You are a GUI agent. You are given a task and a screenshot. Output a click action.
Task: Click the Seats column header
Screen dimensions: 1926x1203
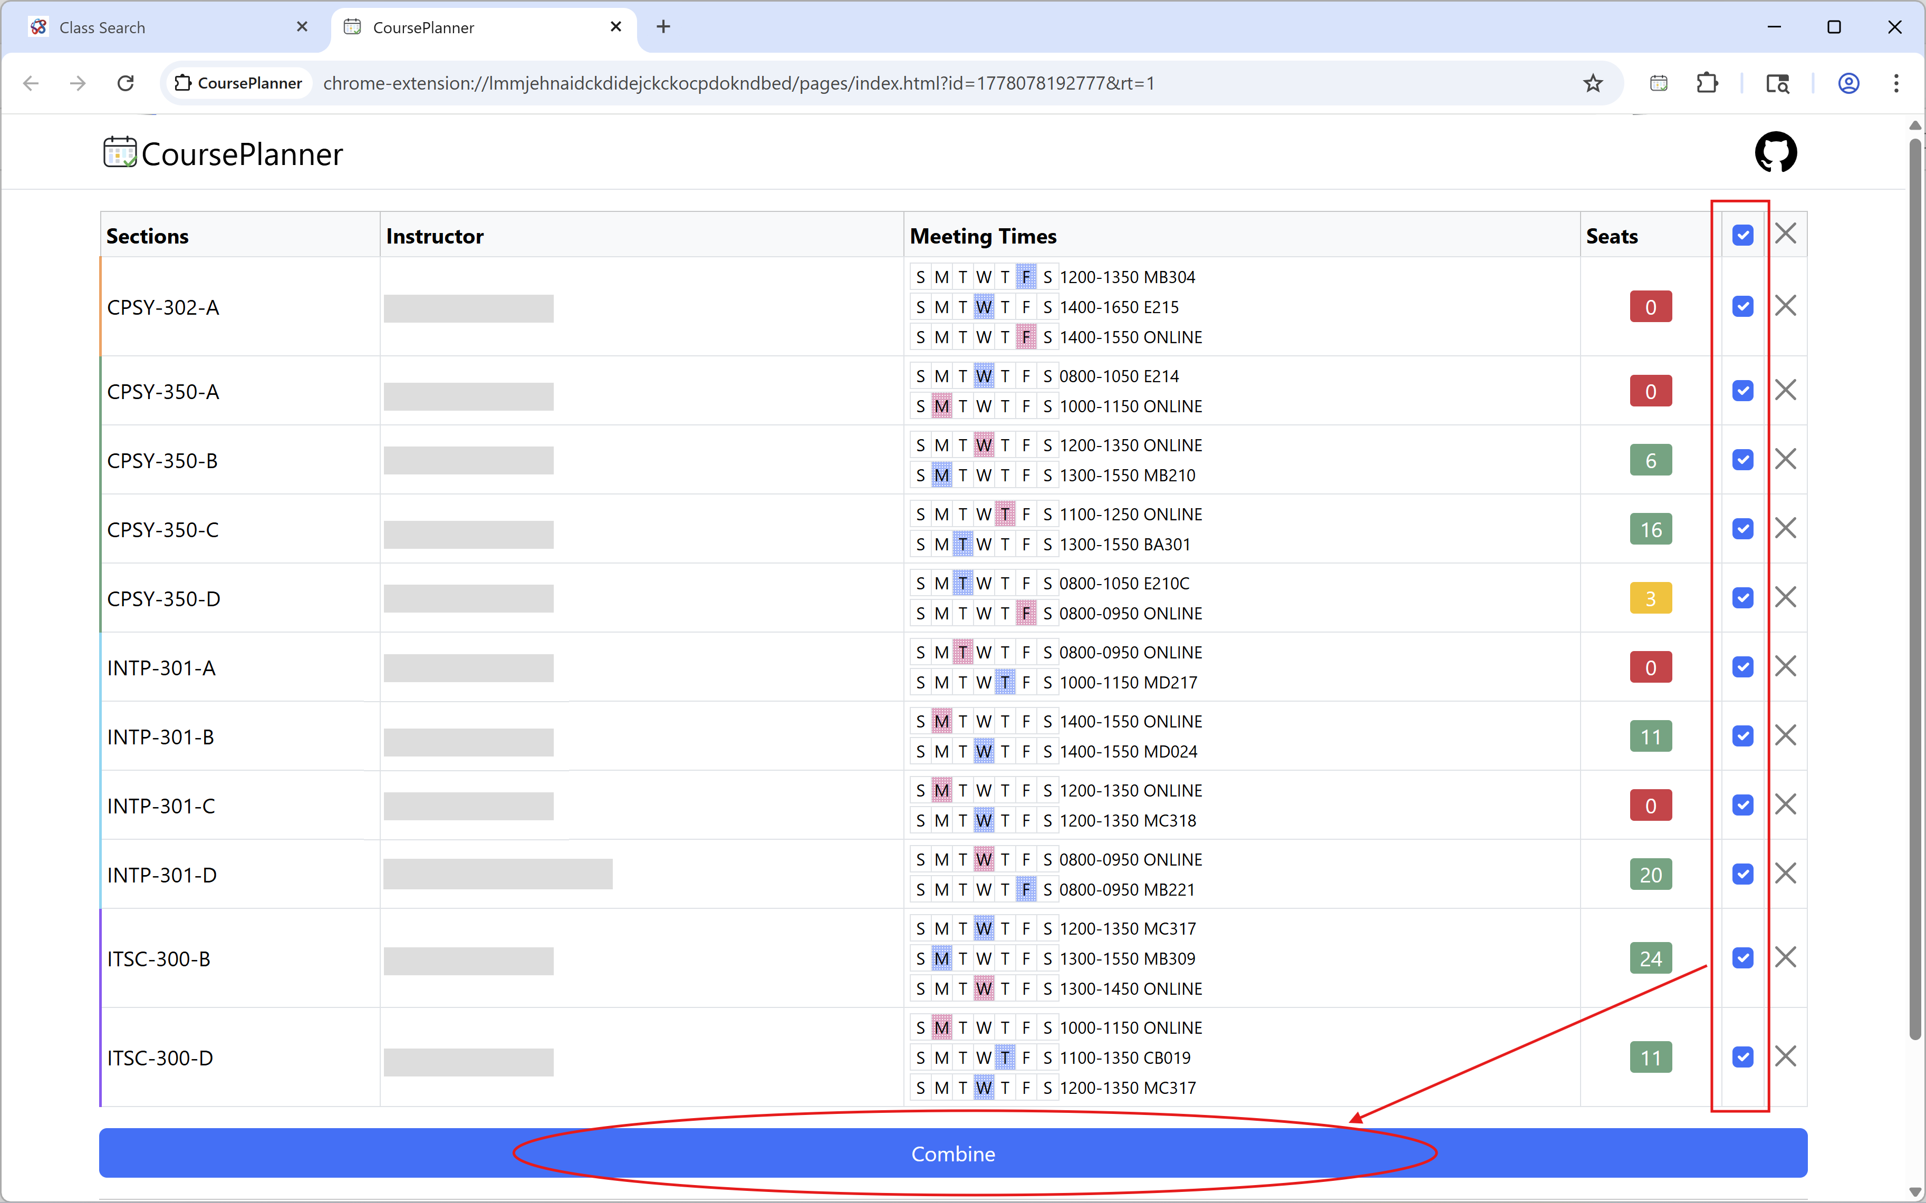1612,236
